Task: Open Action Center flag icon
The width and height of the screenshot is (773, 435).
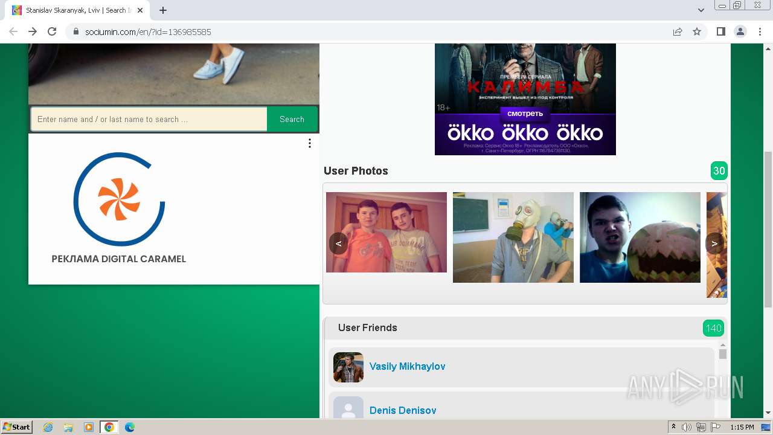Action: [x=716, y=427]
